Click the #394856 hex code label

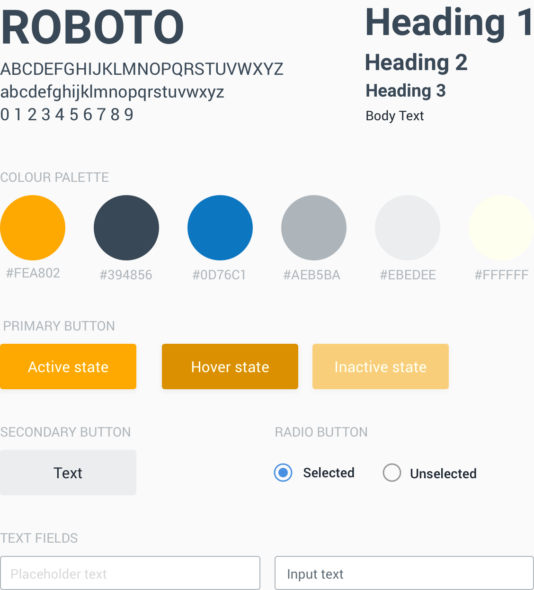[126, 275]
